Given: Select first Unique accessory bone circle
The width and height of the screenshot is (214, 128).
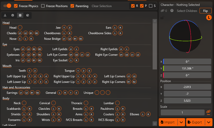Looking at the screenshot, I should coord(97,93).
